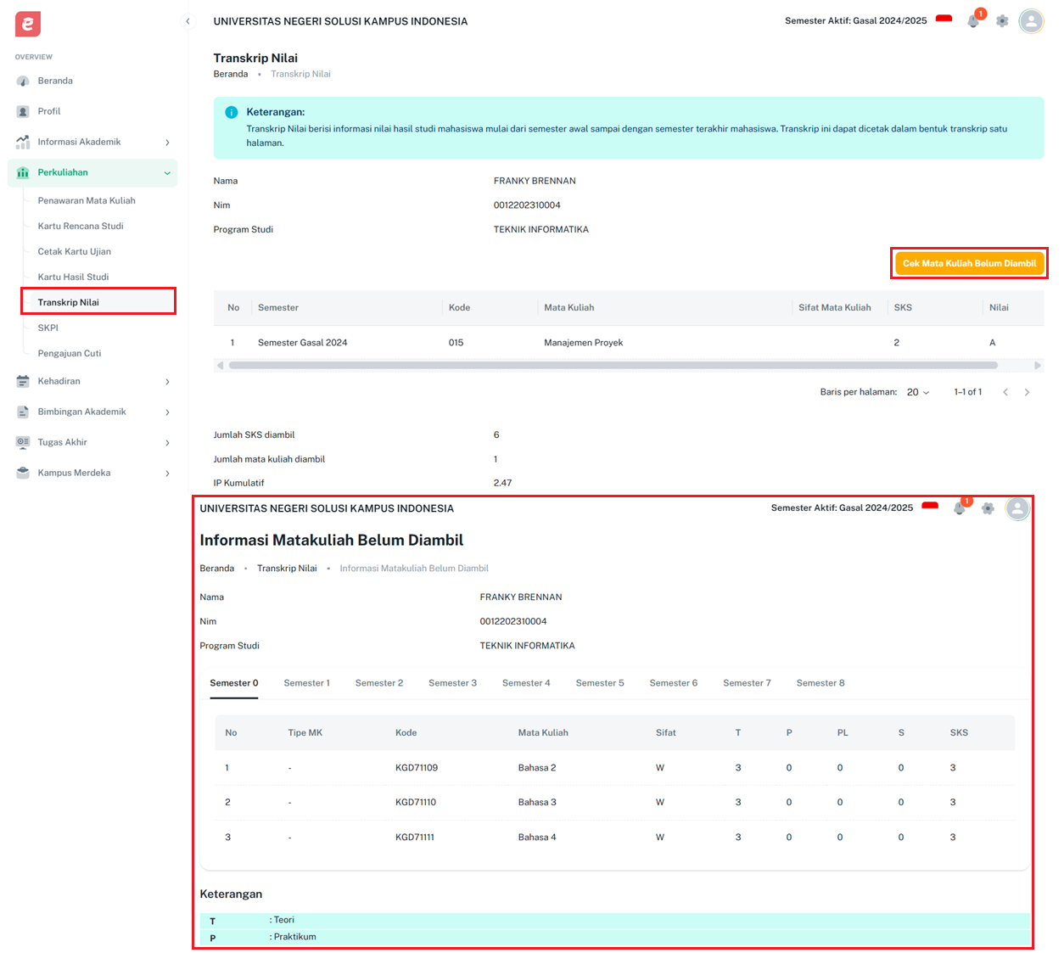Screen dimensions: 1064x953
Task: Open settings gear in top header
Action: [x=1002, y=21]
